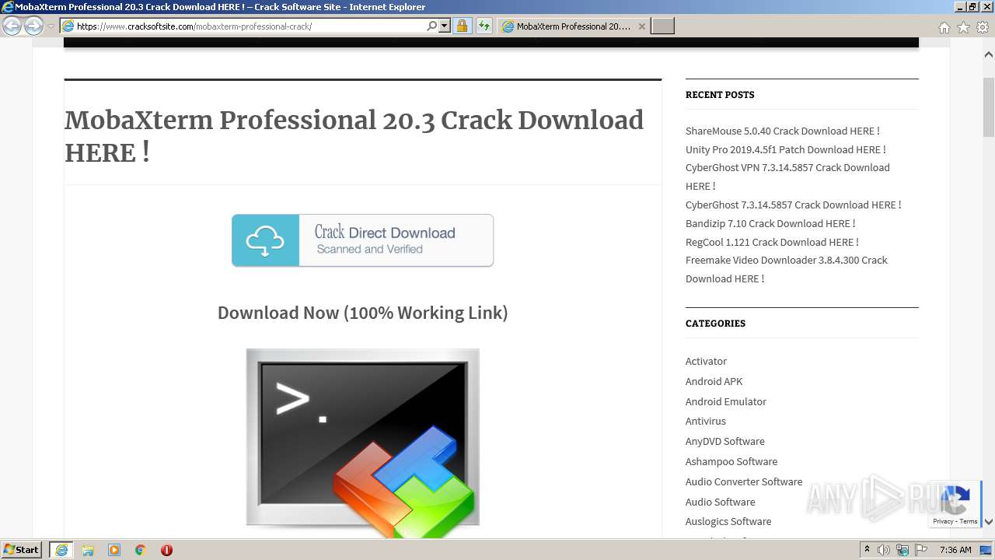Click the Show Desktop icon in tray
The width and height of the screenshot is (995, 560).
[986, 550]
